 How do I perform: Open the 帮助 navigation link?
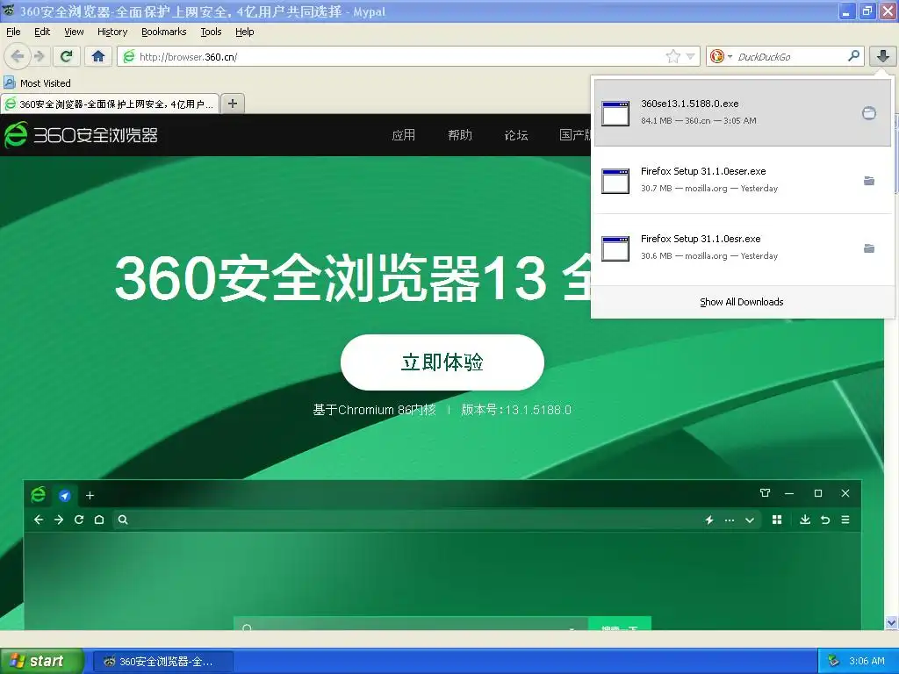460,134
